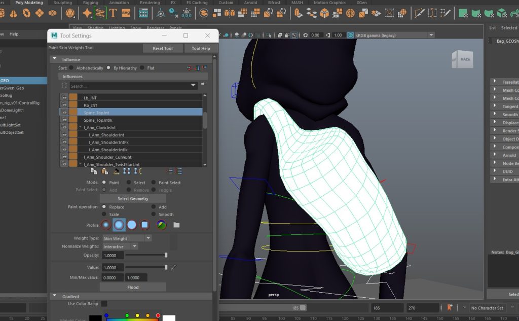Image resolution: width=519 pixels, height=321 pixels.
Task: Open the influence search dropdown arrow
Action: 193,86
